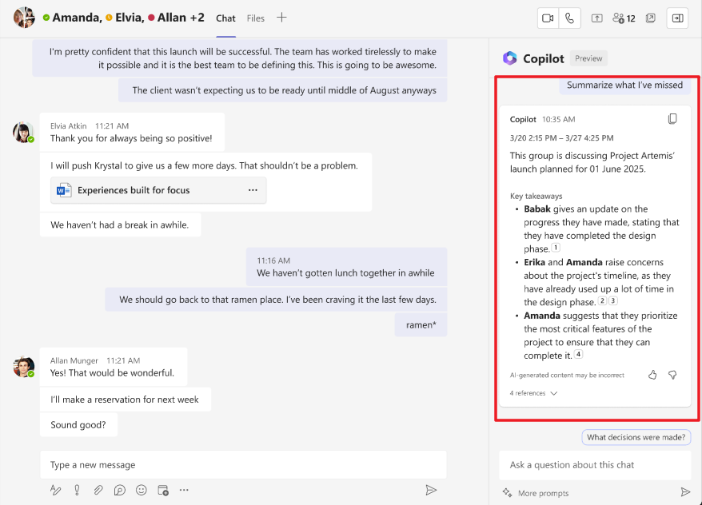The image size is (702, 505).
Task: Switch to the Files tab
Action: click(x=256, y=18)
